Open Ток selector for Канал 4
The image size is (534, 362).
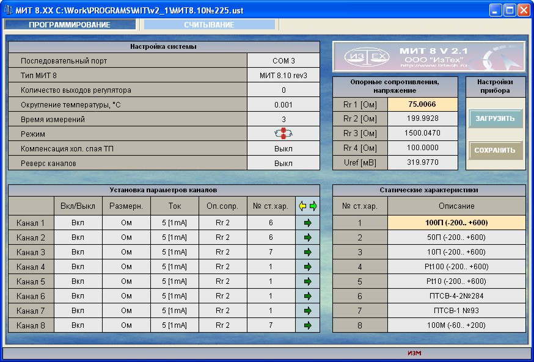pyautogui.click(x=174, y=267)
